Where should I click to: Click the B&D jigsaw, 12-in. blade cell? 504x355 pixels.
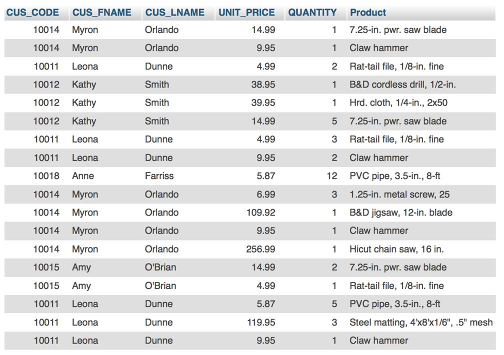(401, 212)
